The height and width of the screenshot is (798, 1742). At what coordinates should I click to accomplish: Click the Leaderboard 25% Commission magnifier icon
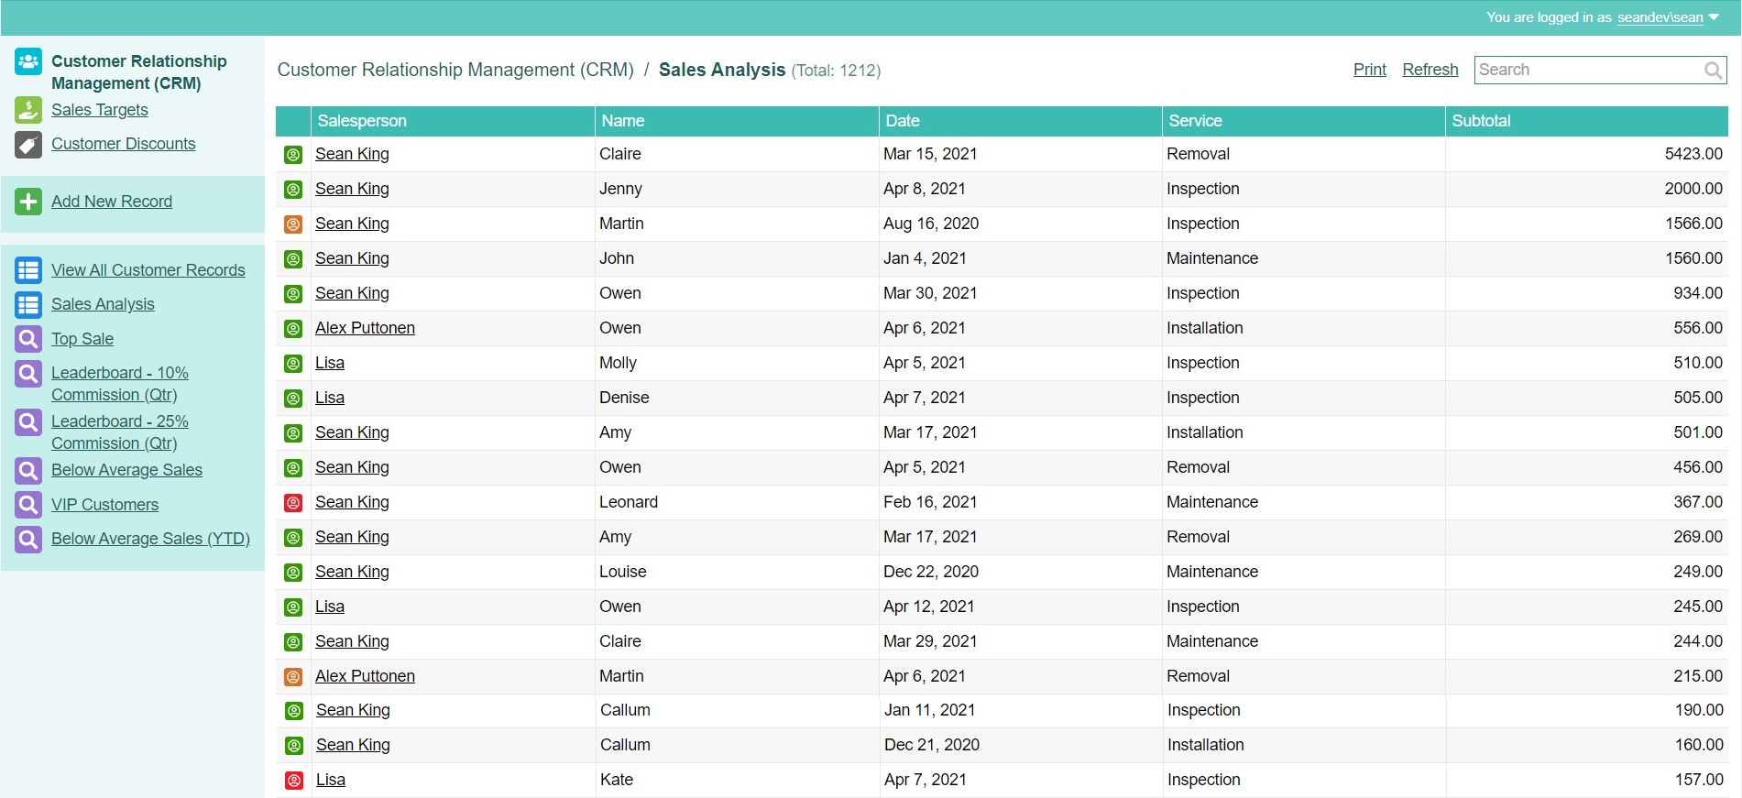click(28, 422)
